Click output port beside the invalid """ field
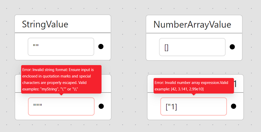 (x=101, y=106)
